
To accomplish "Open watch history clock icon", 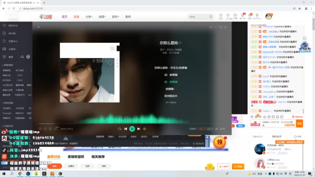I will click(x=220, y=16).
